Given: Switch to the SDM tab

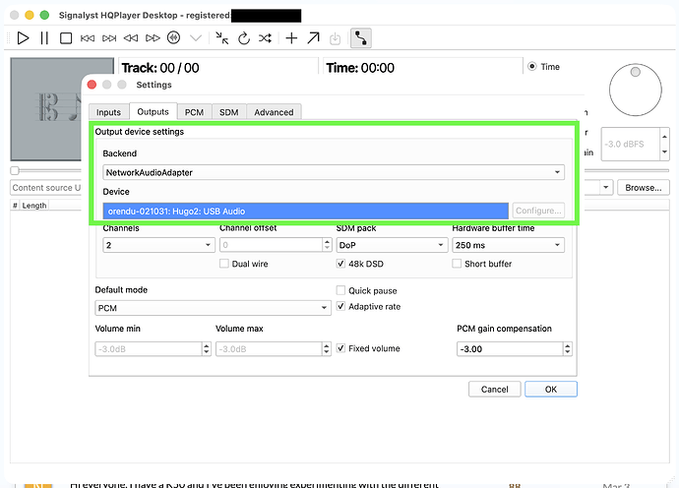Looking at the screenshot, I should pyautogui.click(x=228, y=112).
